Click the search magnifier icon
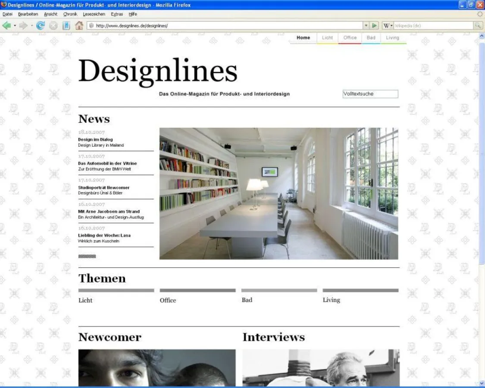This screenshot has width=485, height=388. [x=478, y=26]
